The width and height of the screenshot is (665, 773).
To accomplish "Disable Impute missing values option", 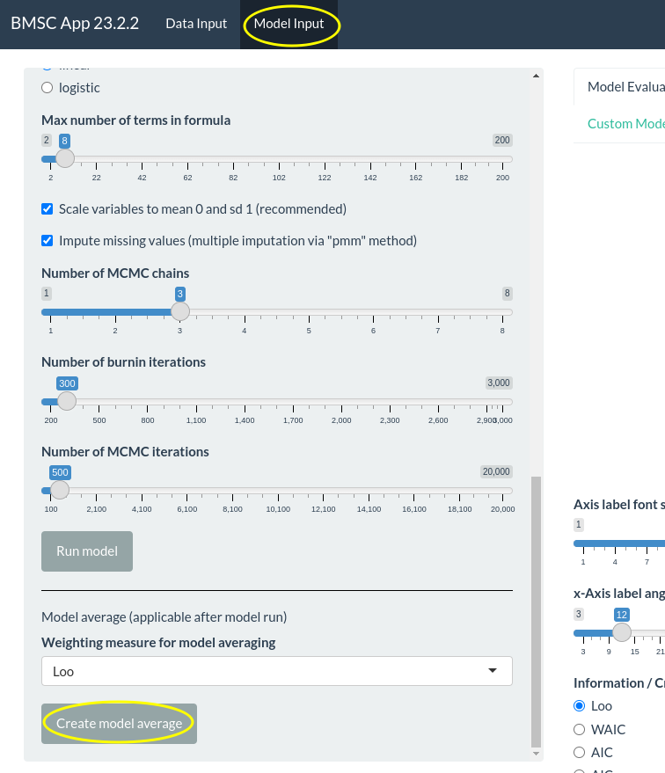I will point(47,240).
